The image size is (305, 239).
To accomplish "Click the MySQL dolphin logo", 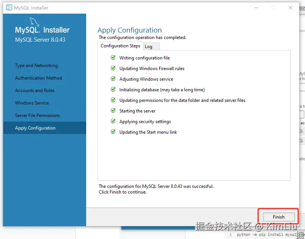I will 34,22.
